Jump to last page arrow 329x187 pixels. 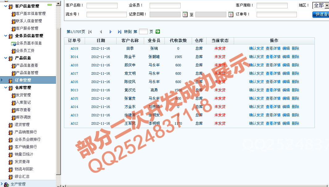(120, 31)
